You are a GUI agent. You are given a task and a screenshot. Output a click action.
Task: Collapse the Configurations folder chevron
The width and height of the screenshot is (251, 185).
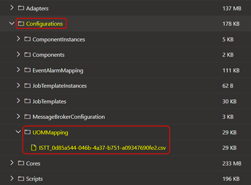(x=12, y=24)
